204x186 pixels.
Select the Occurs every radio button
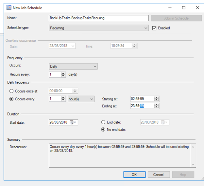(11, 99)
